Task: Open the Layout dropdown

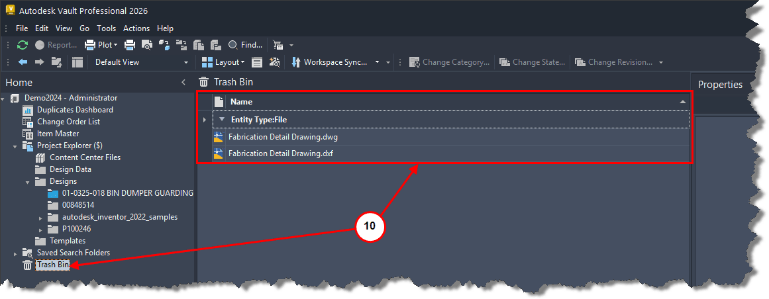Action: 223,62
